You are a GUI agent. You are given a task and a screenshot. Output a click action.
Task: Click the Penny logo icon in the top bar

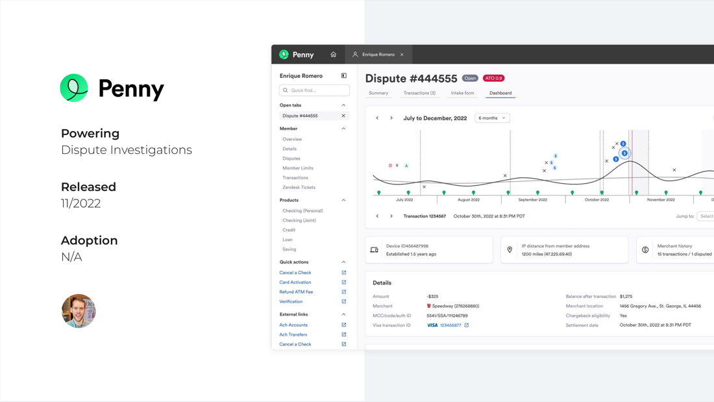(284, 55)
